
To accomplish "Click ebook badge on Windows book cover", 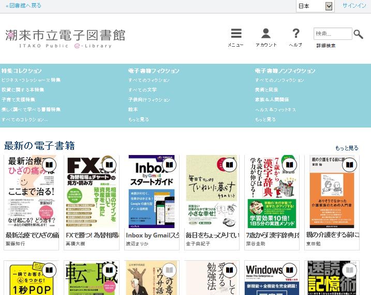I will click(289, 270).
